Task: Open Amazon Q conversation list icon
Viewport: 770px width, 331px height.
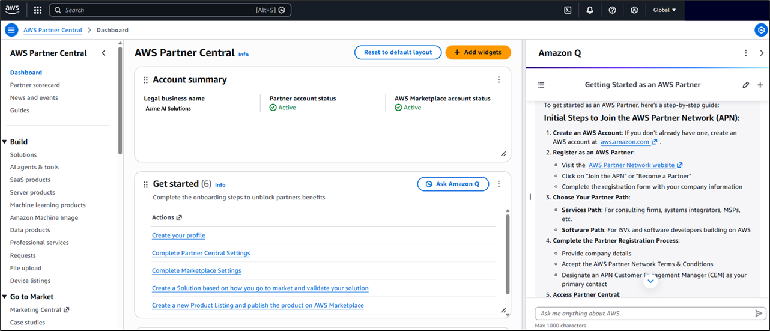Action: [x=541, y=85]
